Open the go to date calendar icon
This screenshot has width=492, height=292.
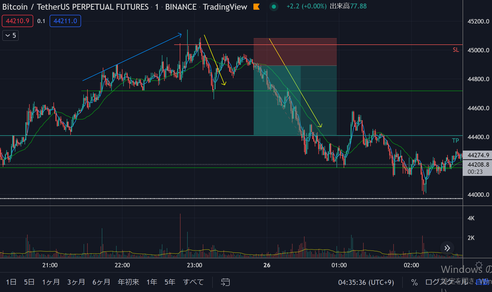225,282
